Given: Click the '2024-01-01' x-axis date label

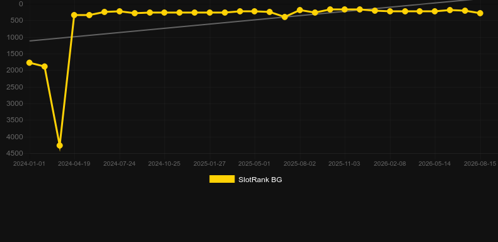Looking at the screenshot, I should pyautogui.click(x=29, y=164).
